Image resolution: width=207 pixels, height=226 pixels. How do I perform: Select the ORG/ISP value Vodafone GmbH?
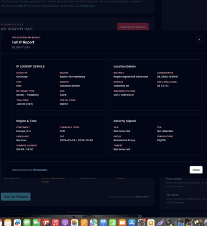tap(70, 86)
